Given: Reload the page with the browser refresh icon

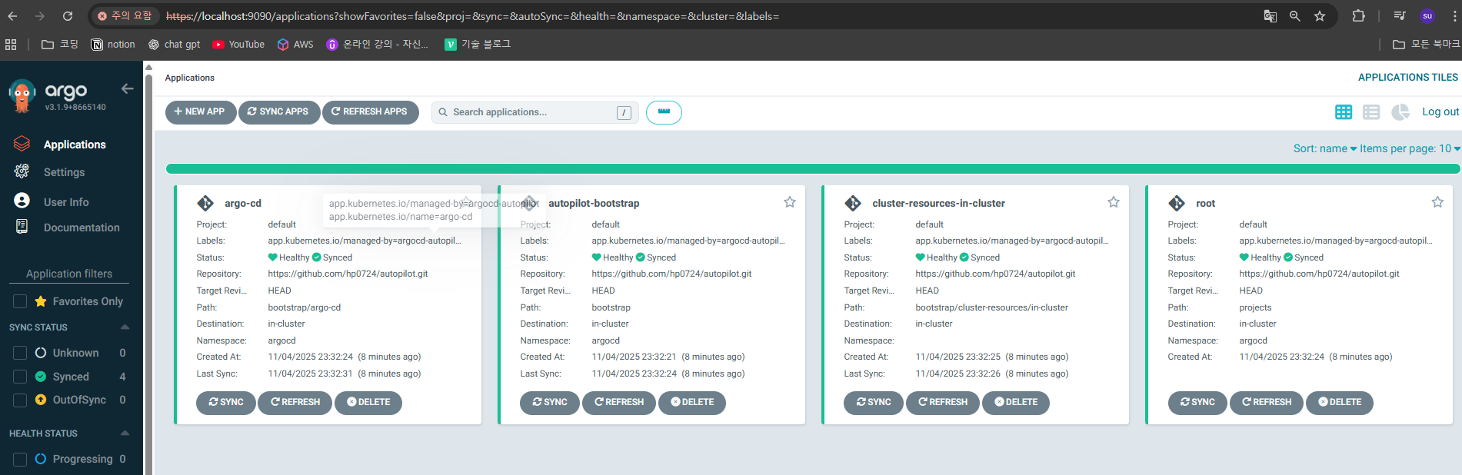Looking at the screenshot, I should pyautogui.click(x=68, y=16).
